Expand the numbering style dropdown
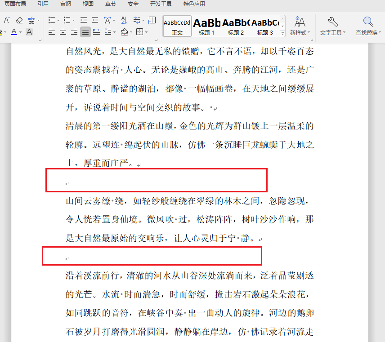 (x=73, y=20)
